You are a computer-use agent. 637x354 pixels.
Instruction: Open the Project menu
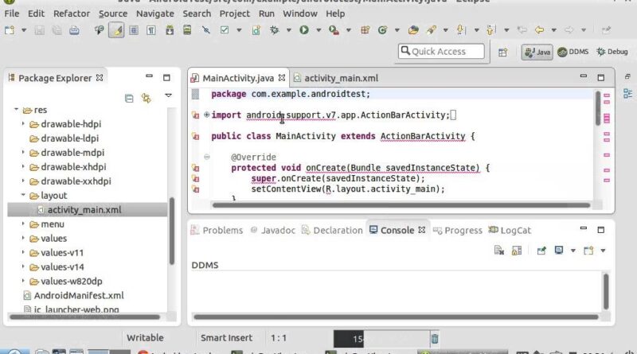234,14
